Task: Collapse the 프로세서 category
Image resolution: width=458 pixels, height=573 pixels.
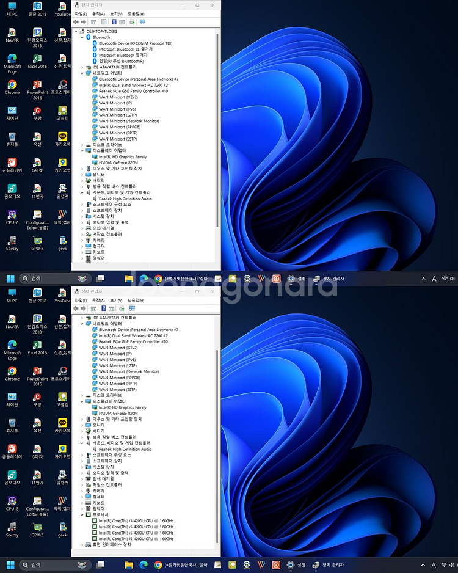Action: (x=82, y=514)
